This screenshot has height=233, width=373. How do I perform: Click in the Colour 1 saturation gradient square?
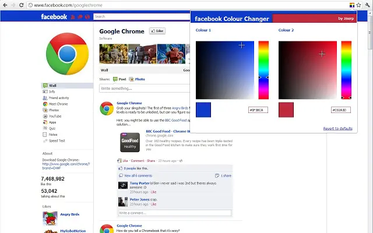tap(225, 70)
